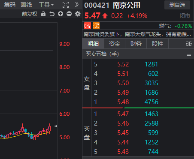Image resolution: width=194 pixels, height=159 pixels.
Task: Switch to the 明细 tab
Action: (93, 44)
